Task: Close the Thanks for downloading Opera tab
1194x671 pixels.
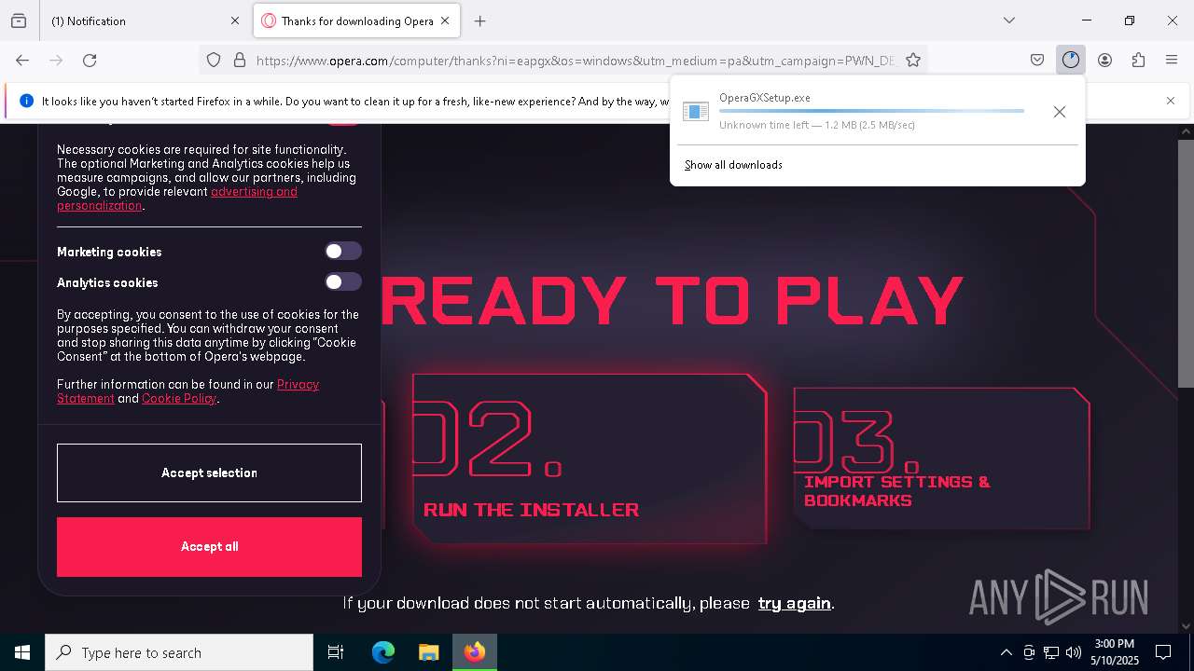Action: click(445, 21)
